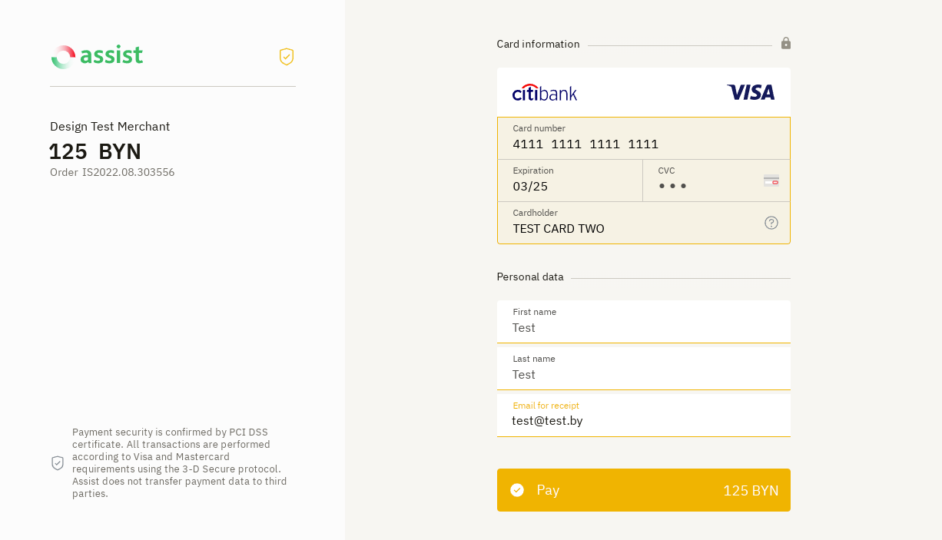
Task: Click the CVC card hint icon
Action: pyautogui.click(x=771, y=181)
